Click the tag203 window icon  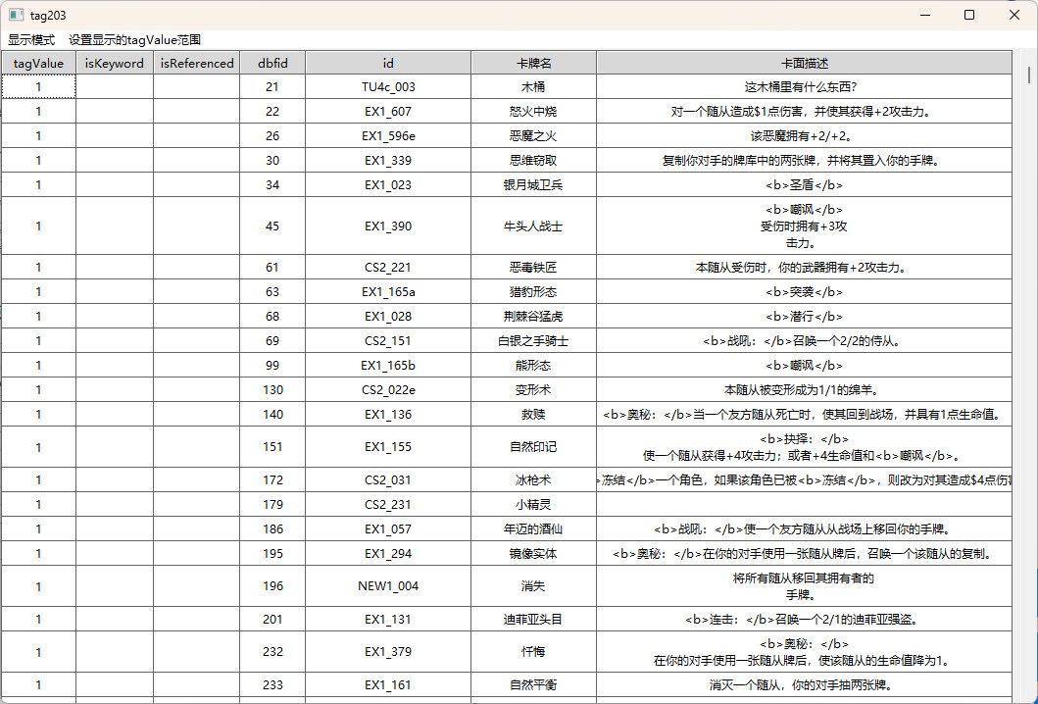pyautogui.click(x=17, y=15)
